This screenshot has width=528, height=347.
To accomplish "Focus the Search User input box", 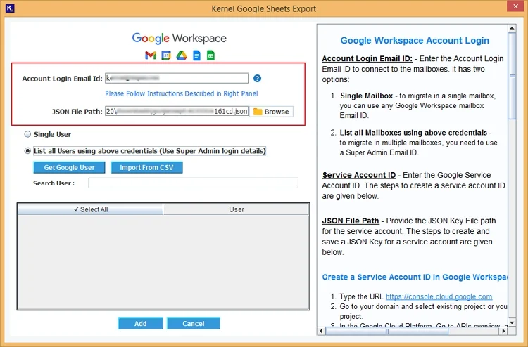I will click(x=193, y=183).
